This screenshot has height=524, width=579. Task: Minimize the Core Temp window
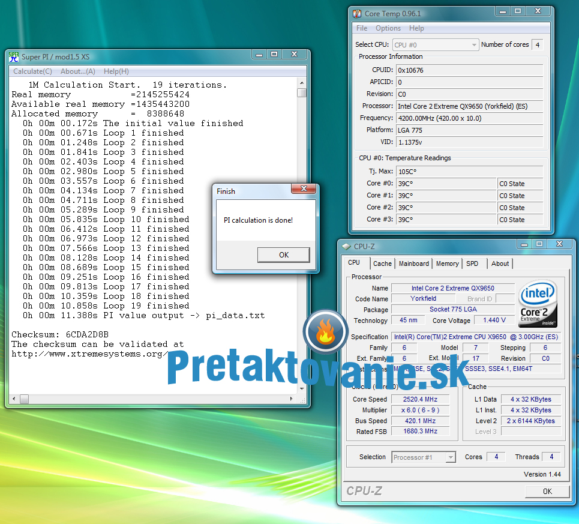click(x=503, y=11)
